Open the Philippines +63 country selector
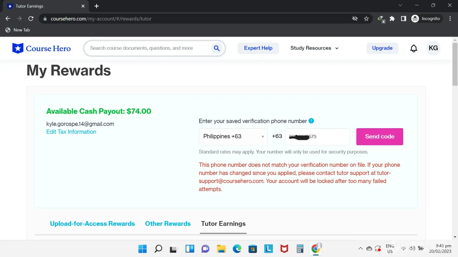Image resolution: width=458 pixels, height=257 pixels. point(233,136)
